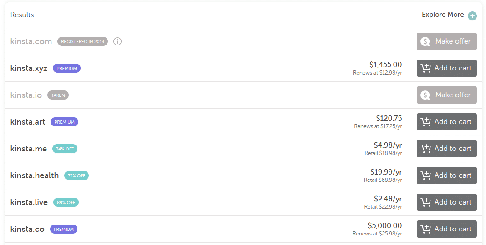Add kinsta.live to cart

click(446, 202)
